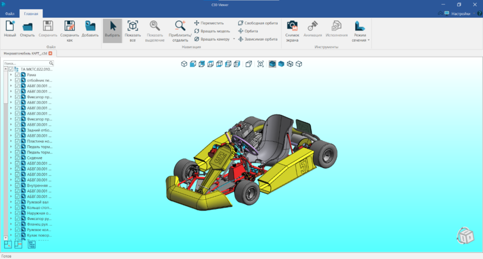483x259 pixels.
Task: Click the Открыть (Open) folder icon
Action: click(27, 26)
